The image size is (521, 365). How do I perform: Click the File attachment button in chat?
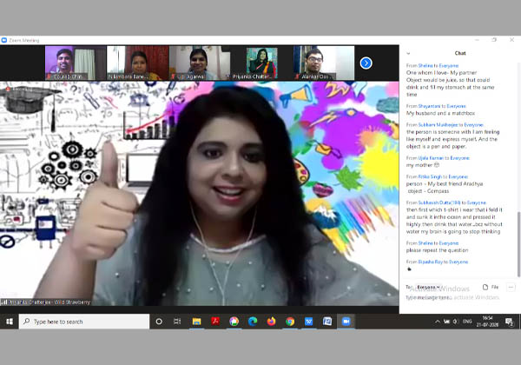pos(491,286)
